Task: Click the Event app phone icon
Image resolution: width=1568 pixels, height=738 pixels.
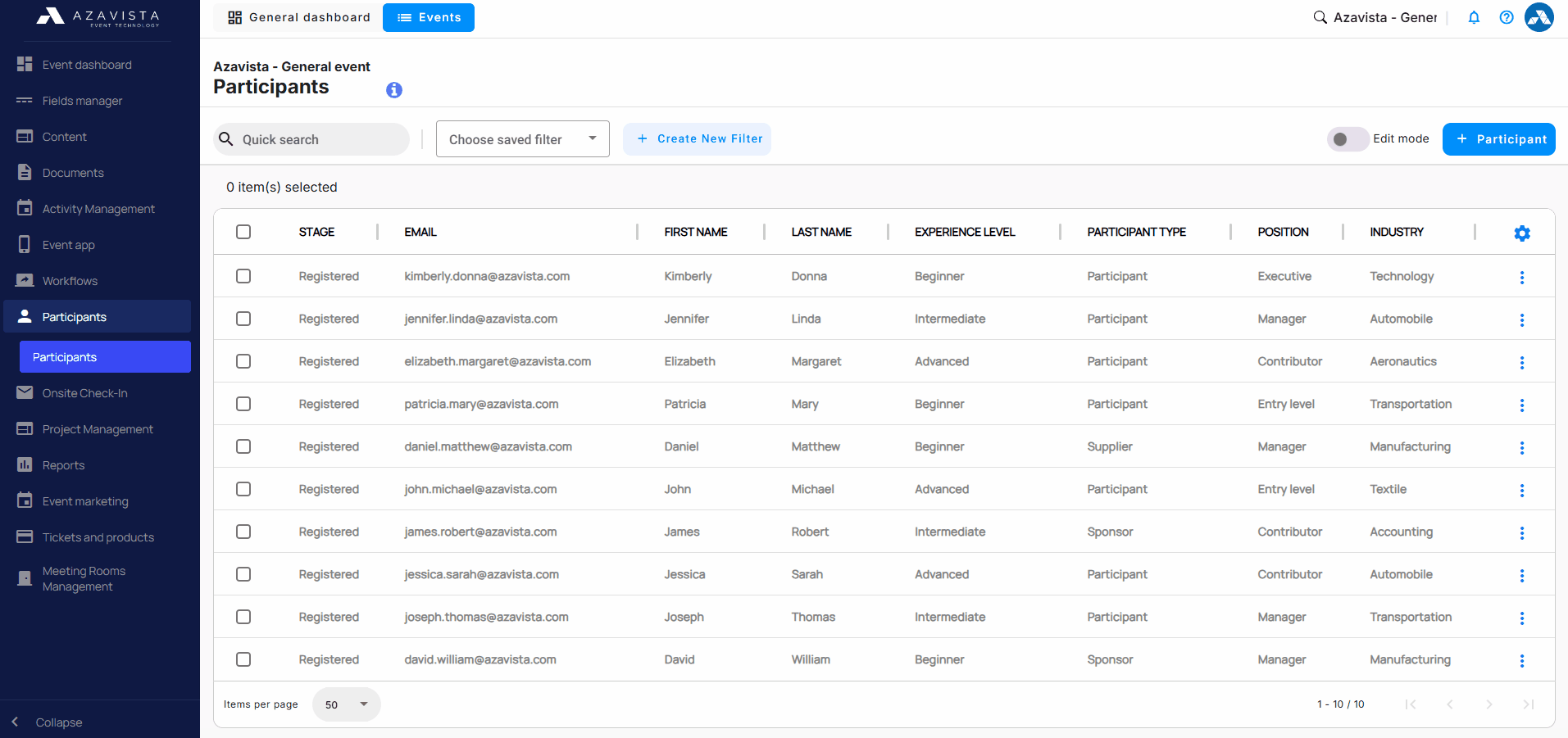Action: pos(25,244)
